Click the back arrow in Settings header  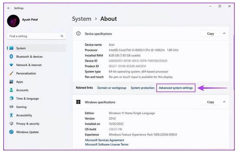(x=9, y=8)
